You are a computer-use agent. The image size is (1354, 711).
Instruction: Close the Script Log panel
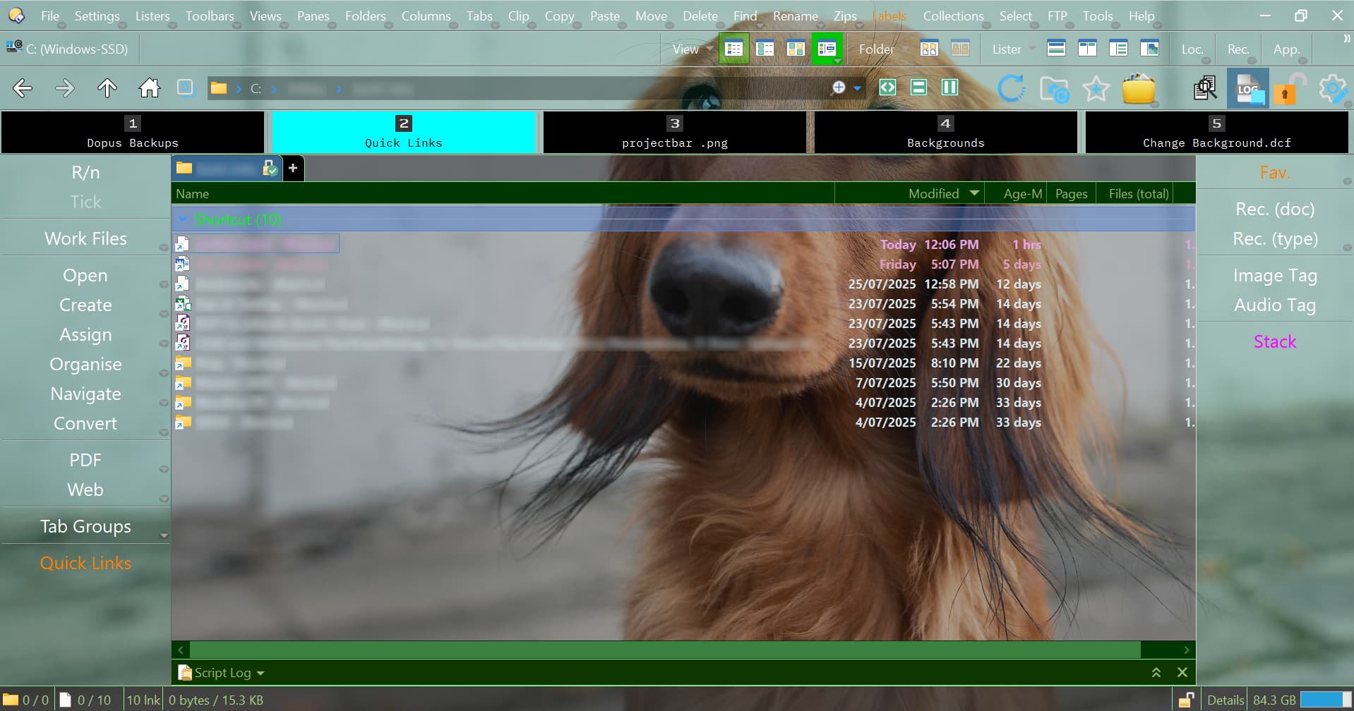pos(1182,673)
